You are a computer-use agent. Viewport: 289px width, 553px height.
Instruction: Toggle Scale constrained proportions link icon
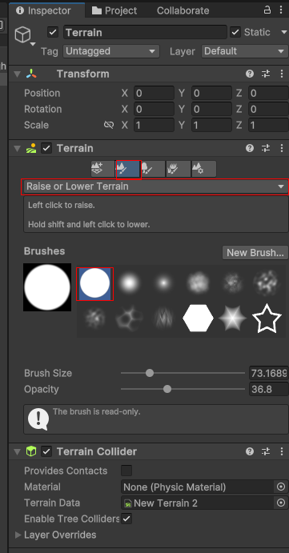click(x=109, y=125)
